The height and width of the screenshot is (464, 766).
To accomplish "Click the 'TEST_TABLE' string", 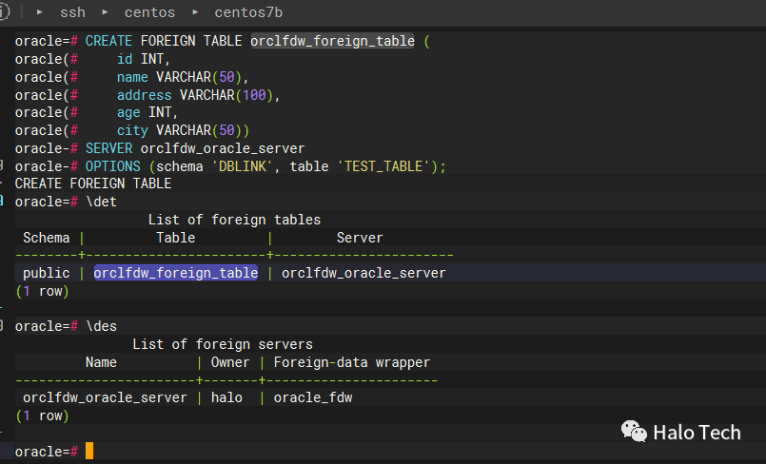I will click(x=383, y=166).
